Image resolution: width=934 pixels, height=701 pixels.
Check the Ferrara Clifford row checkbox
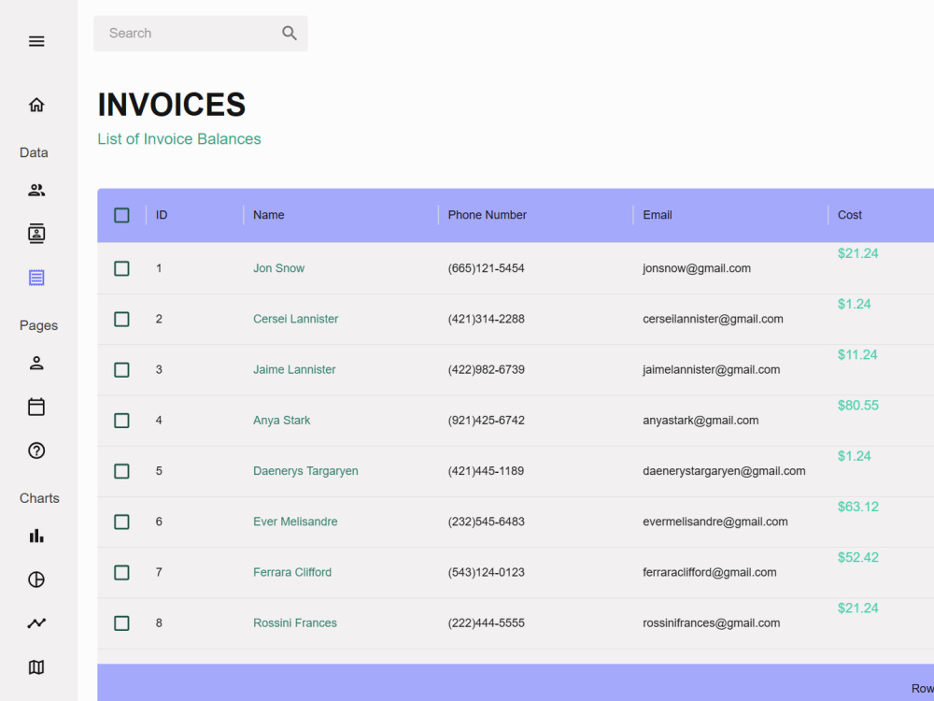[x=121, y=572]
